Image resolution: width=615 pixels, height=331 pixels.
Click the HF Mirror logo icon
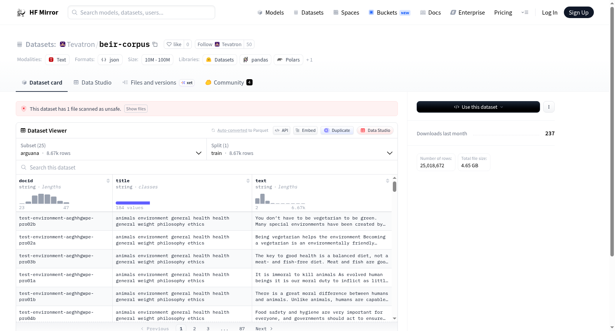(x=21, y=13)
